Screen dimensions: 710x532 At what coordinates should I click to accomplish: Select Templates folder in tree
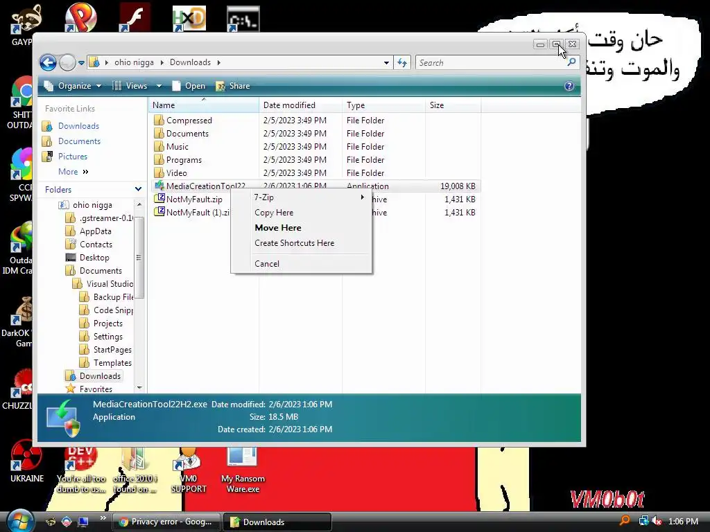coord(112,363)
